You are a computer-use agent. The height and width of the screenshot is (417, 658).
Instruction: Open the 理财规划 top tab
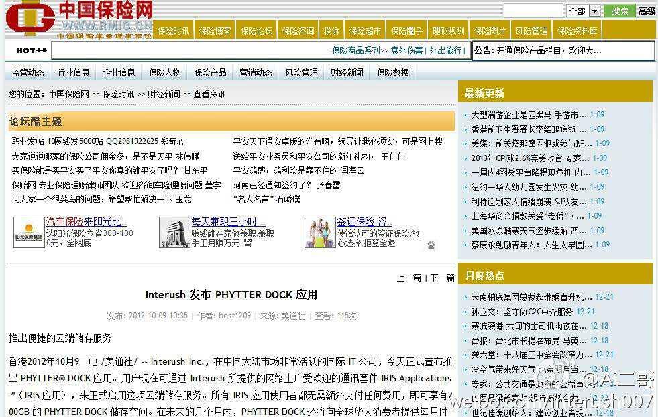coord(448,31)
